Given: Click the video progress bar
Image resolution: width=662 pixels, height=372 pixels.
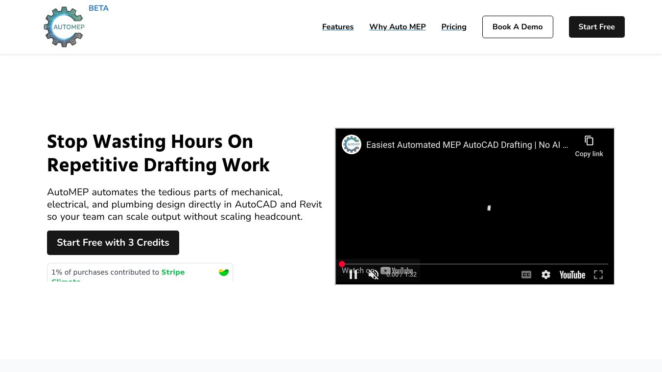Looking at the screenshot, I should pos(475,264).
